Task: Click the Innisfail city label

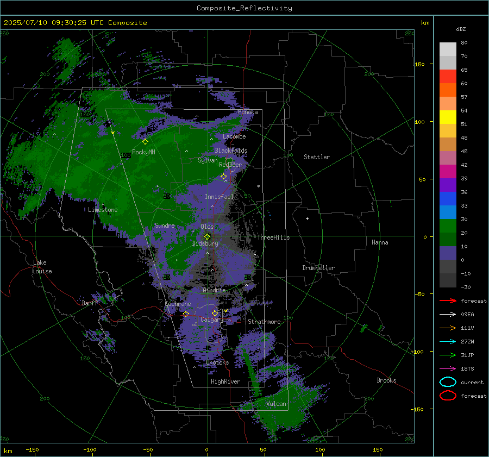Action: pos(220,197)
